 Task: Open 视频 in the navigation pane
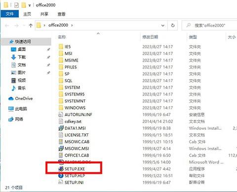[22, 80]
